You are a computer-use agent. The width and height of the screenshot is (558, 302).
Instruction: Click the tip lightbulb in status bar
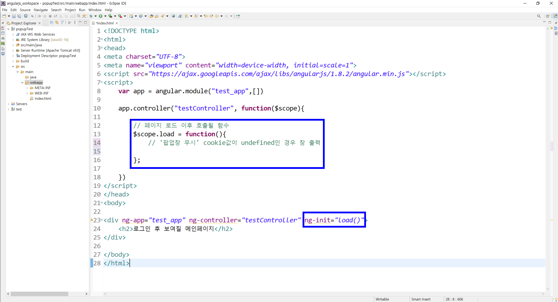click(556, 299)
